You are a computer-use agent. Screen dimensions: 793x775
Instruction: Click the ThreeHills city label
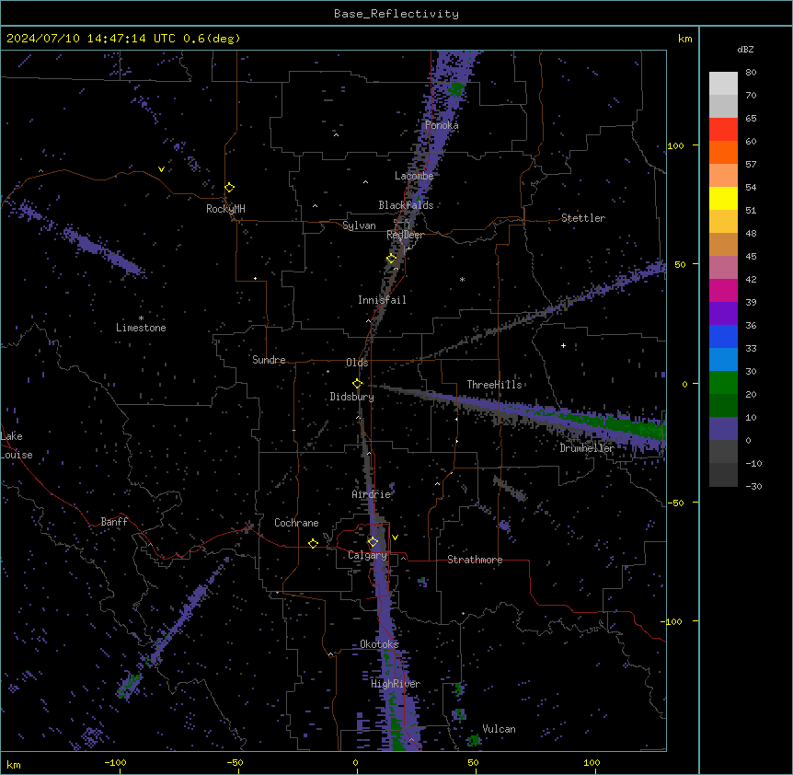tap(494, 385)
